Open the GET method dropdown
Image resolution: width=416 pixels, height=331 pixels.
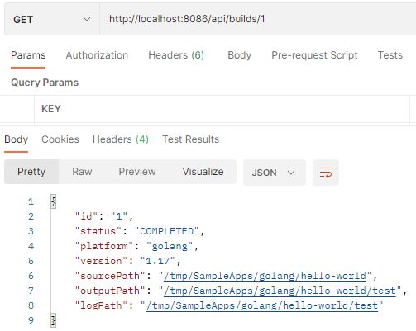coord(52,19)
